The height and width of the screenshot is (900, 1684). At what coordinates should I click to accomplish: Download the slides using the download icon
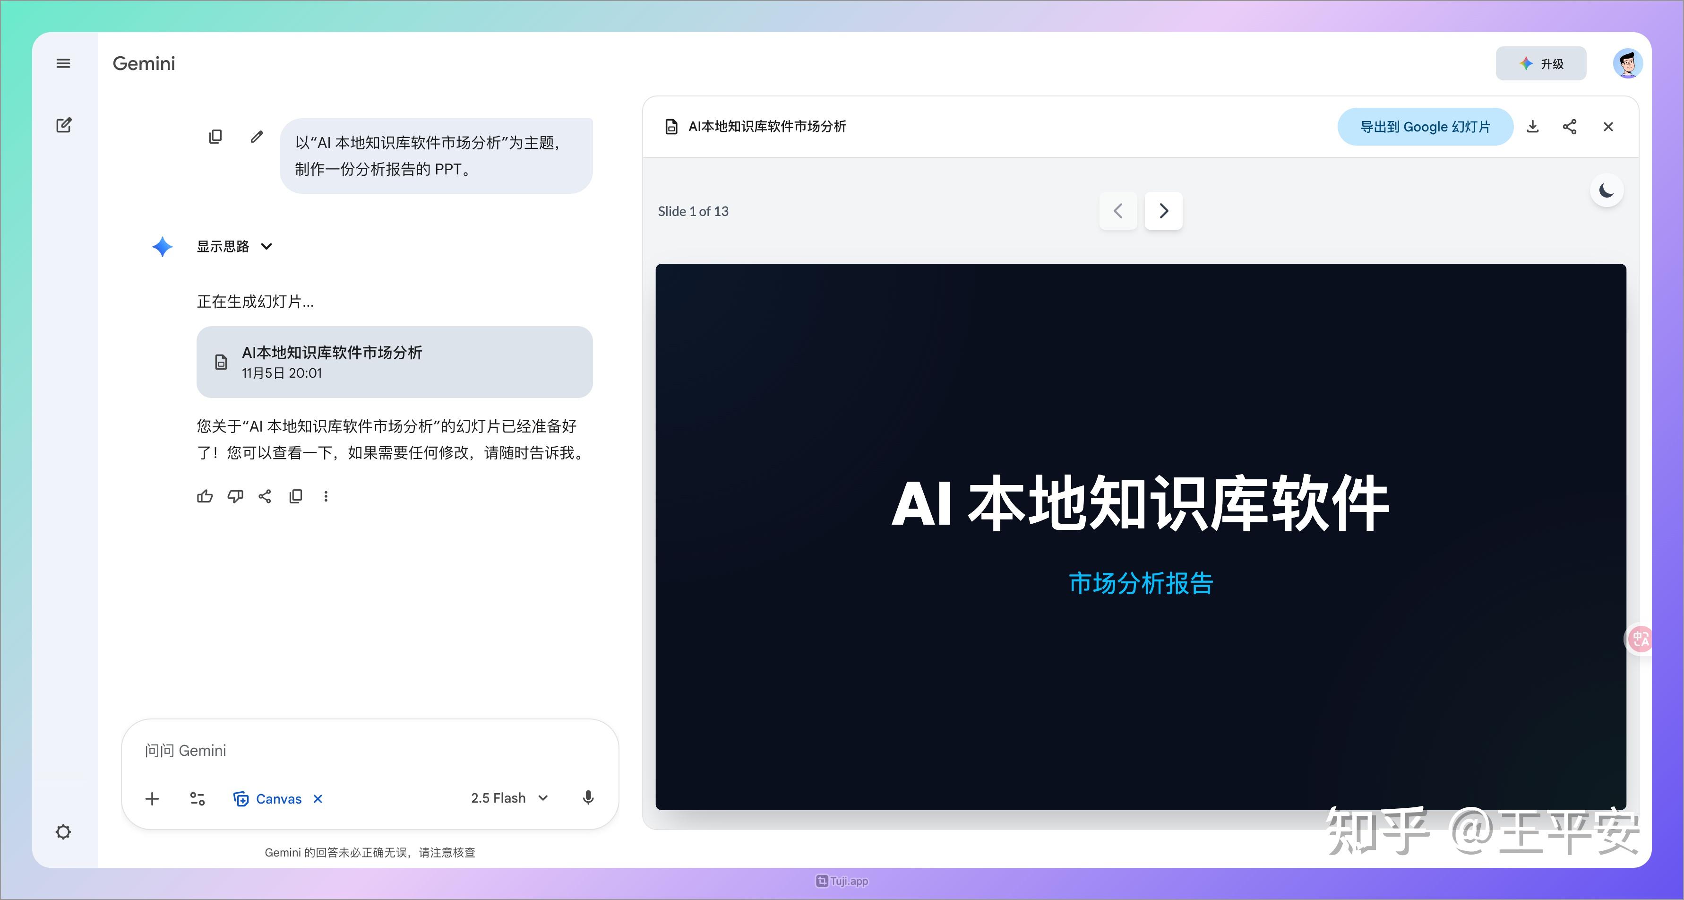pos(1532,127)
